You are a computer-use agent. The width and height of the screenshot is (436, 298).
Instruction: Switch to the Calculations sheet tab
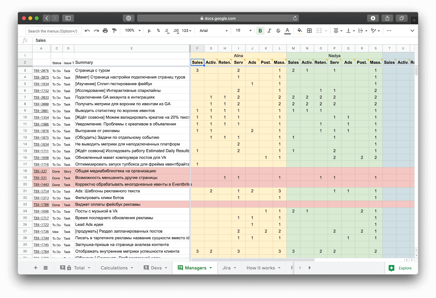click(114, 268)
